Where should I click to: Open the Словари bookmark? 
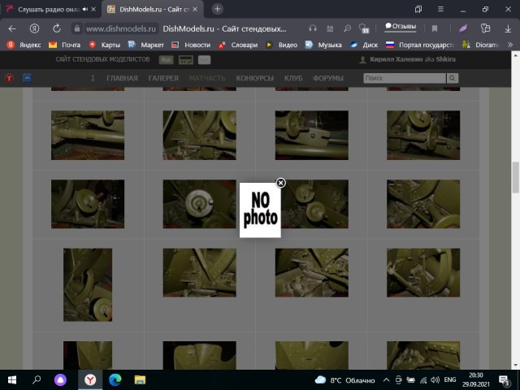(x=237, y=45)
